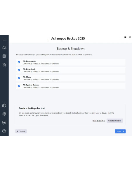Select the My System Backup row title
132x171 pixels.
[31, 85]
